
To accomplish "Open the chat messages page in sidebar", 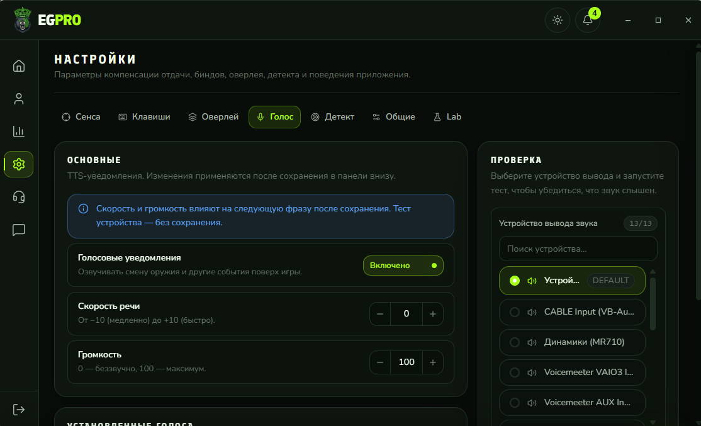I will tap(19, 230).
